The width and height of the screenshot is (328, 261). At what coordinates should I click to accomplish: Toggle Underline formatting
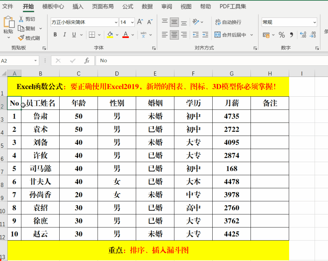point(74,35)
